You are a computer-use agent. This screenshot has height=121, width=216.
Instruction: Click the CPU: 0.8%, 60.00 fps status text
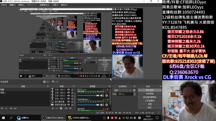click(144, 113)
